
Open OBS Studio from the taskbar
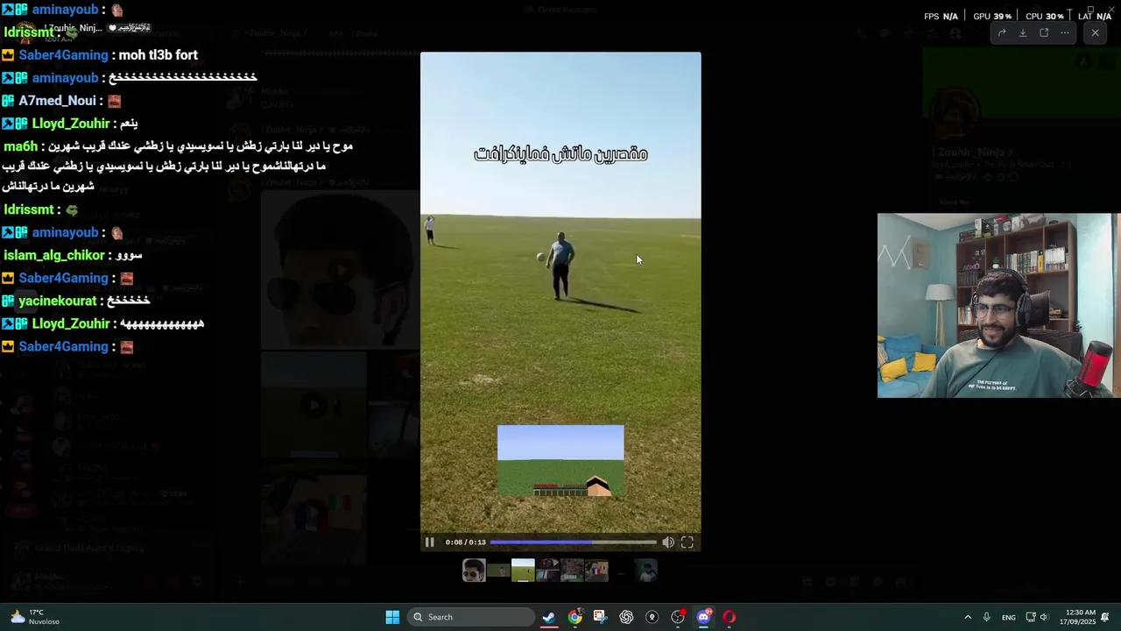(678, 617)
